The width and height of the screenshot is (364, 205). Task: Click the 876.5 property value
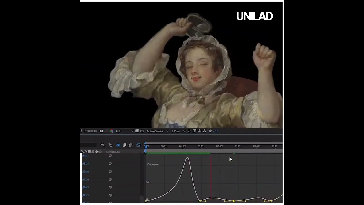pos(85,187)
